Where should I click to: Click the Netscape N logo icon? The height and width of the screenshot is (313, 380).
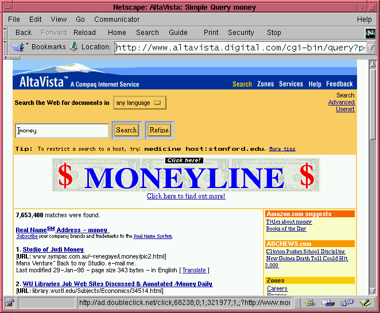370,33
